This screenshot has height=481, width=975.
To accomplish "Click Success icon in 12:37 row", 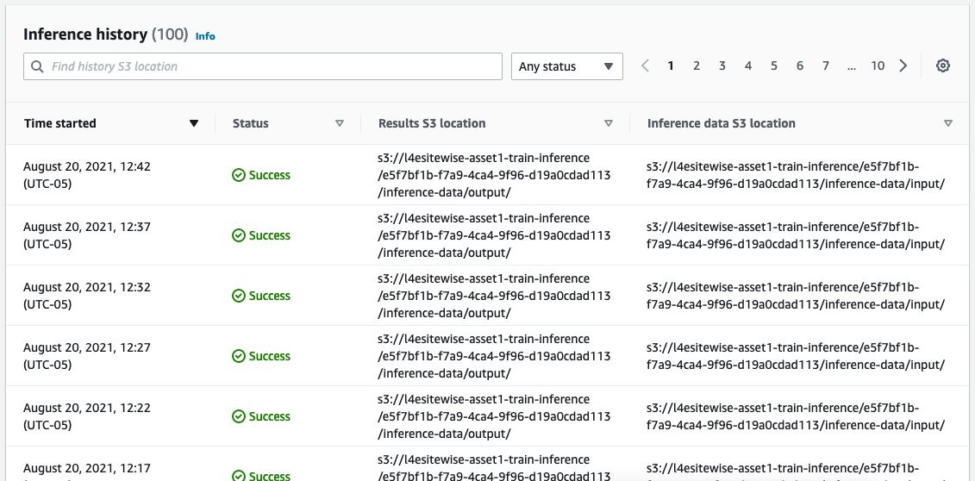I will pos(239,235).
